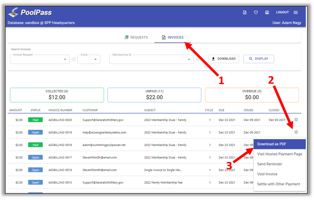The height and width of the screenshot is (200, 314).
Task: Click the heart icon in header
Action: pyautogui.click(x=256, y=13)
